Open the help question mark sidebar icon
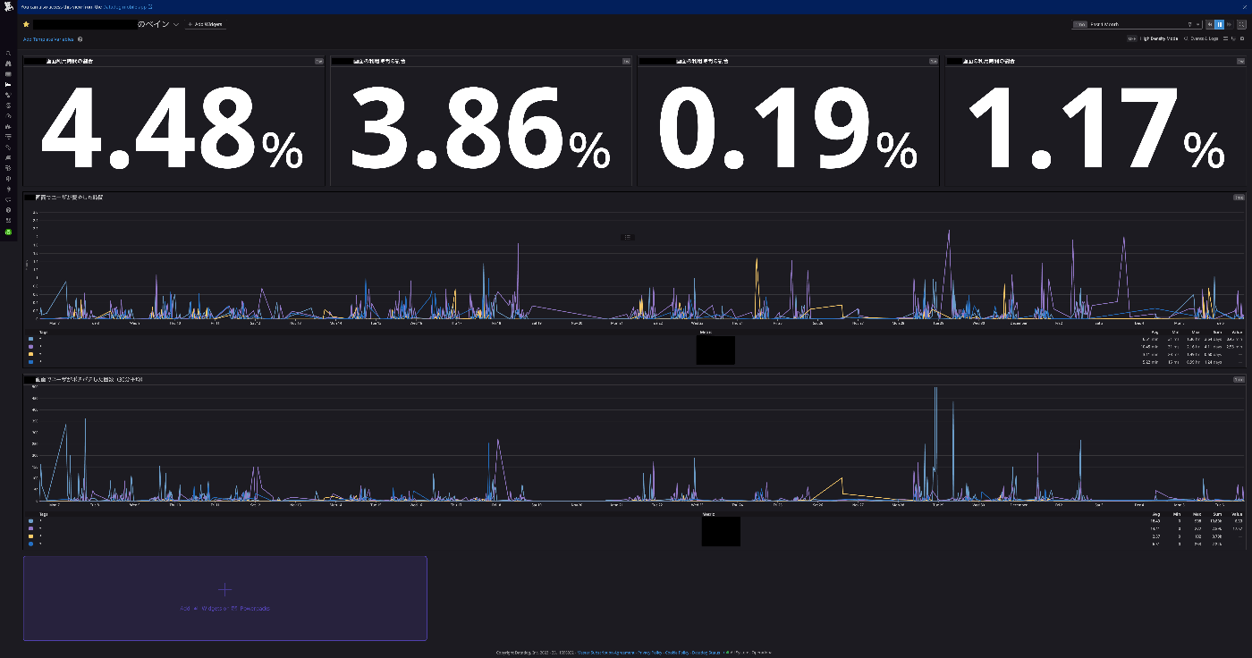1252x658 pixels. [x=8, y=210]
